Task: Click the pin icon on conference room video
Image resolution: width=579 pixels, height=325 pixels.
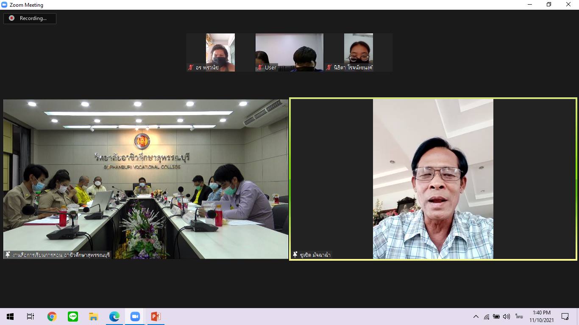Action: 8,255
